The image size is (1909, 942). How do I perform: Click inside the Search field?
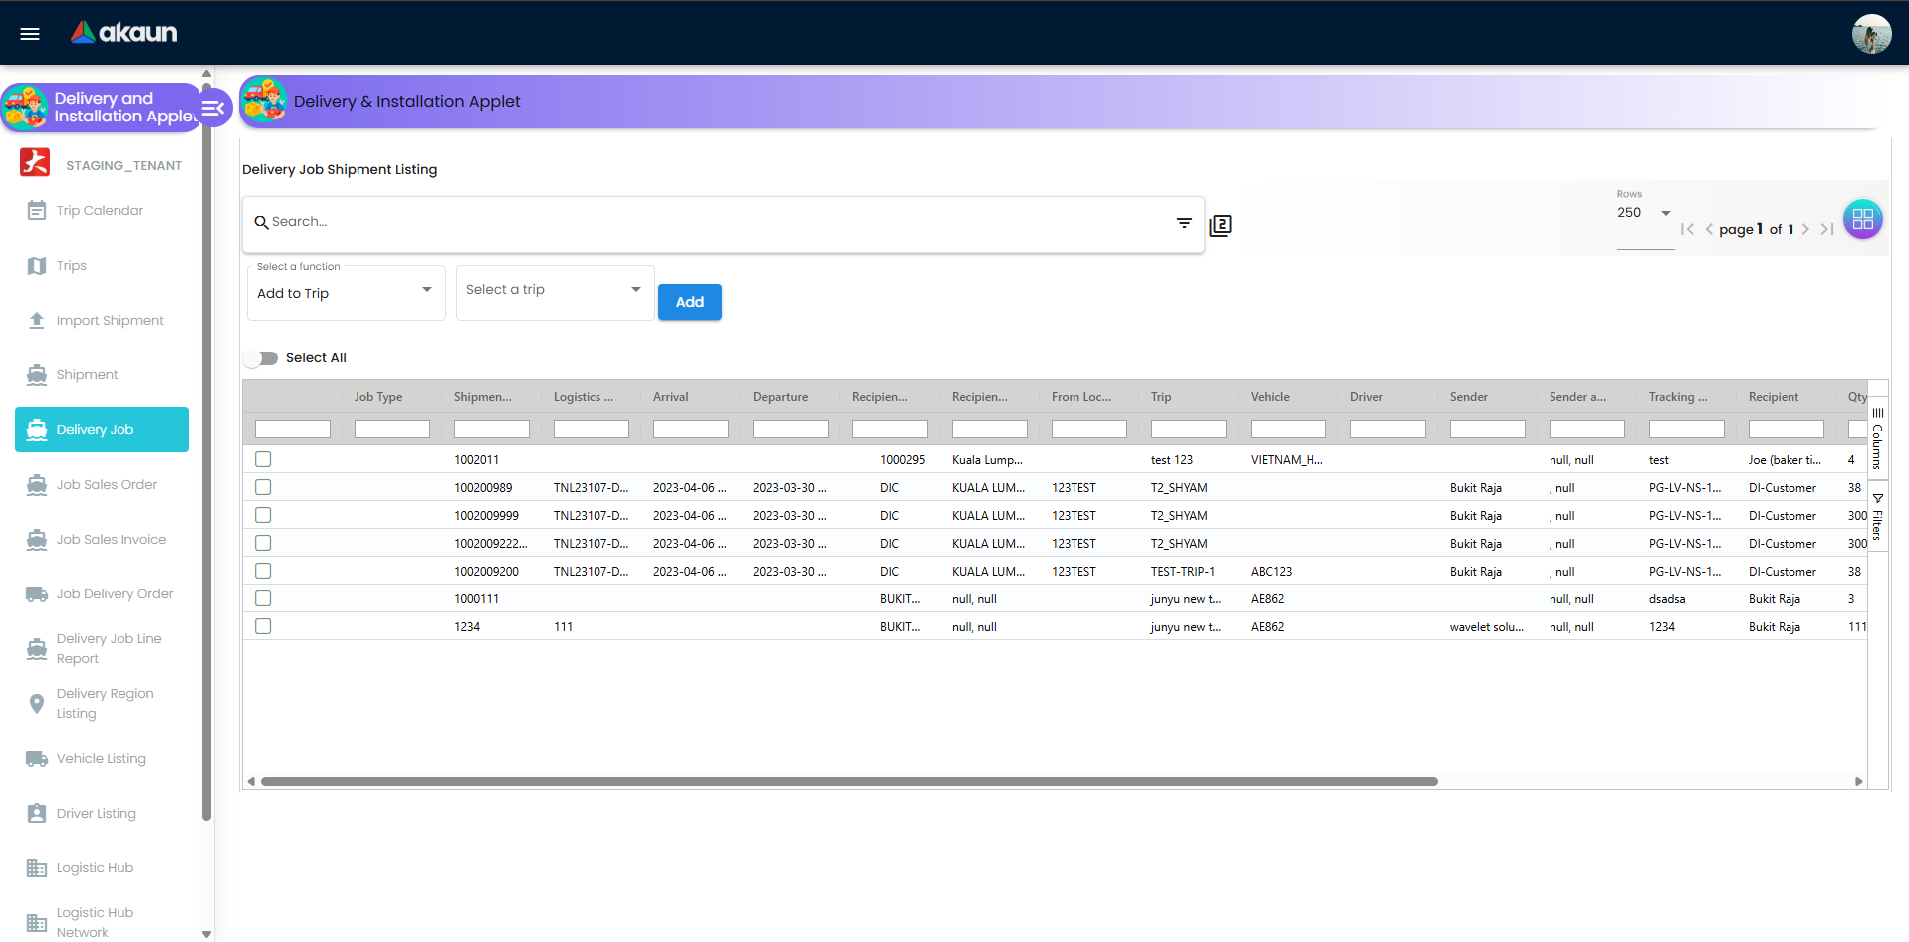[597, 222]
